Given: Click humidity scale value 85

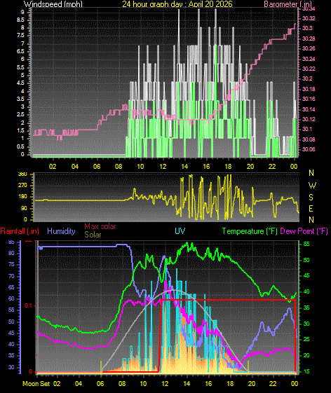Looking at the screenshot, I should [11, 242].
